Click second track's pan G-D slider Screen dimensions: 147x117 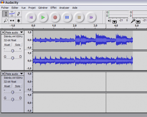(13, 99)
